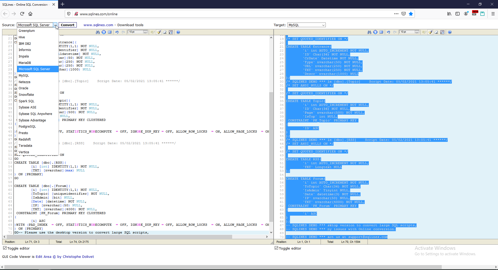Choose Teradata as source

(x=38, y=146)
